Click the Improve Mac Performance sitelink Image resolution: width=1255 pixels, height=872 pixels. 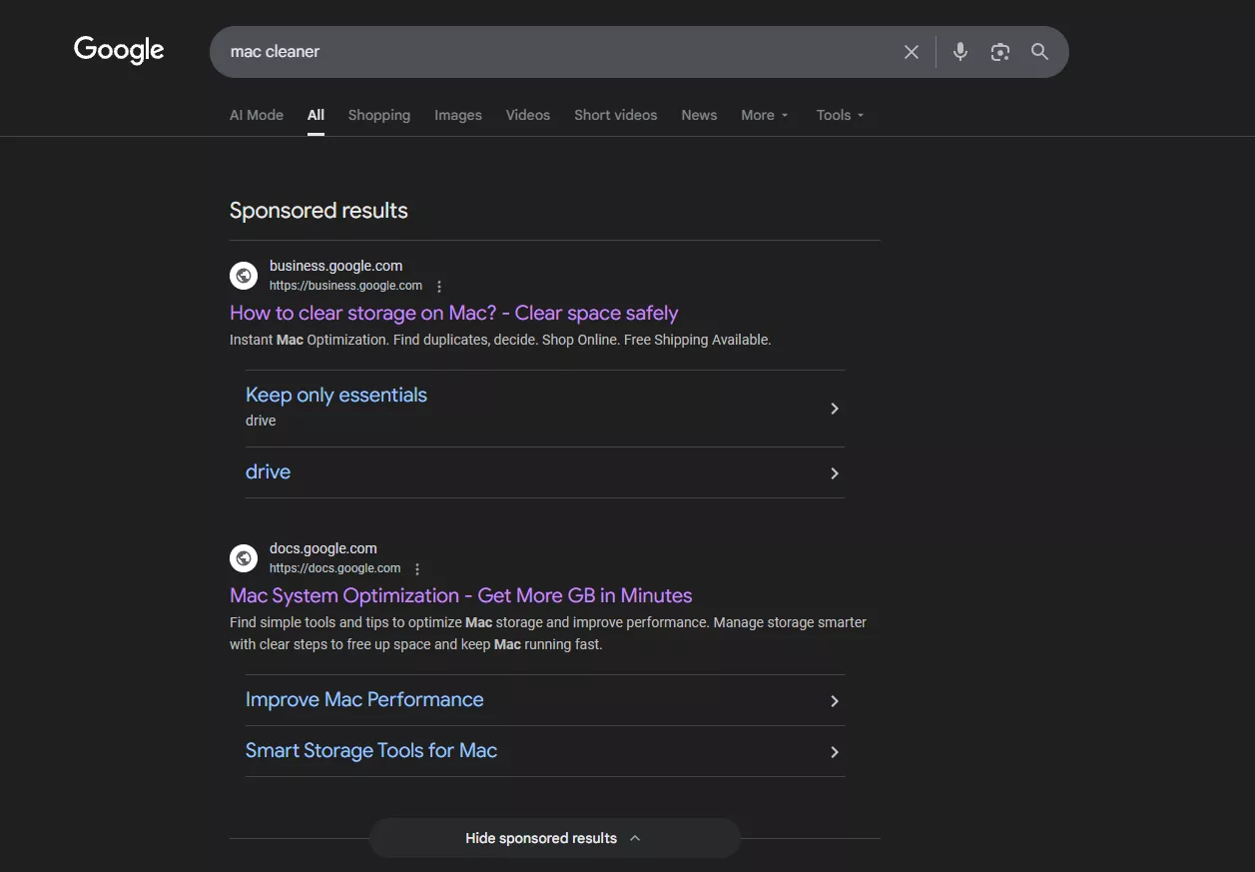tap(364, 699)
